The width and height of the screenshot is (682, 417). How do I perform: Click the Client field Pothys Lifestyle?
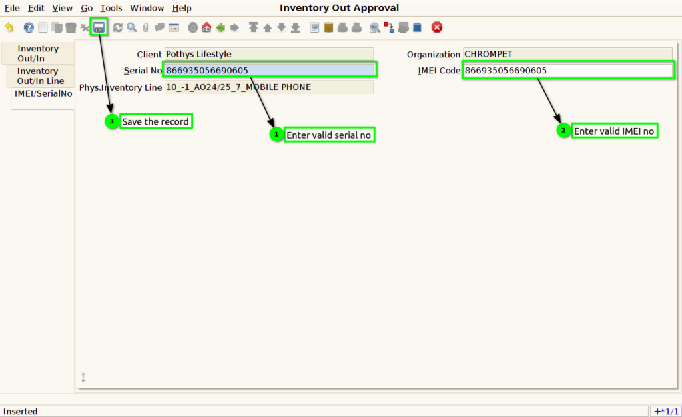(269, 54)
